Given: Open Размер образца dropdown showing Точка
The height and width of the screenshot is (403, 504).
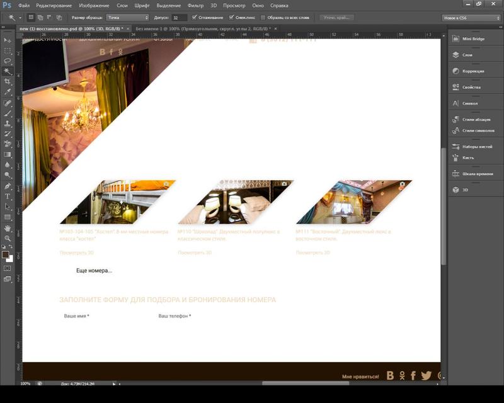Looking at the screenshot, I should (x=128, y=18).
